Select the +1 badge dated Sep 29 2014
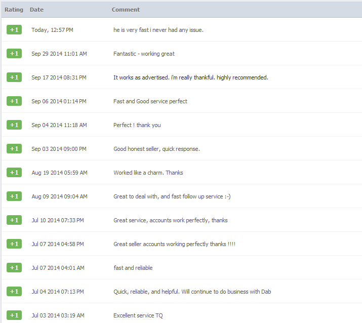The image size is (362, 323). click(x=14, y=54)
